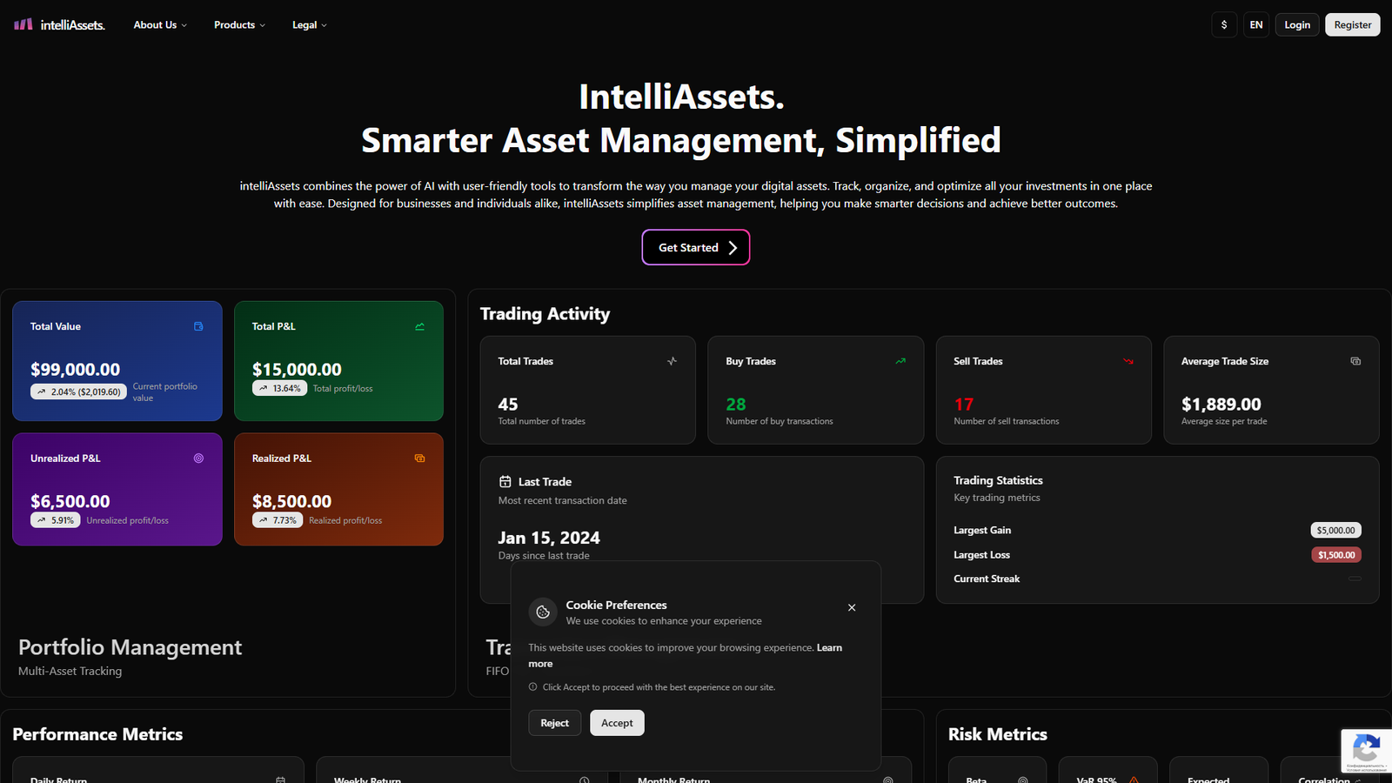Click the sell trades count 17
Image resolution: width=1392 pixels, height=783 pixels.
pyautogui.click(x=964, y=404)
